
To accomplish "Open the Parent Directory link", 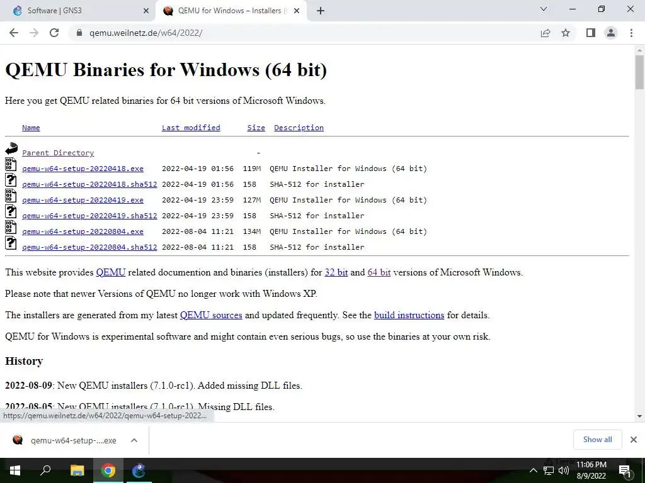I will click(58, 153).
